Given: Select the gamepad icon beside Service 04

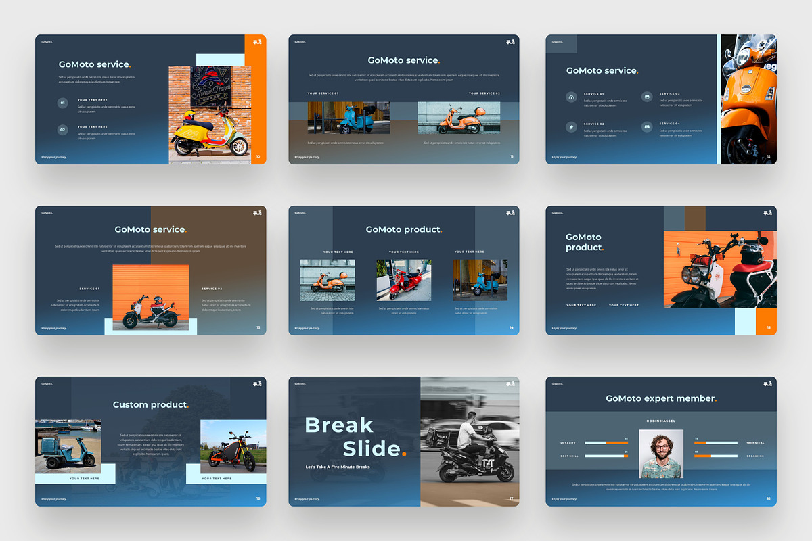Looking at the screenshot, I should click(x=647, y=126).
